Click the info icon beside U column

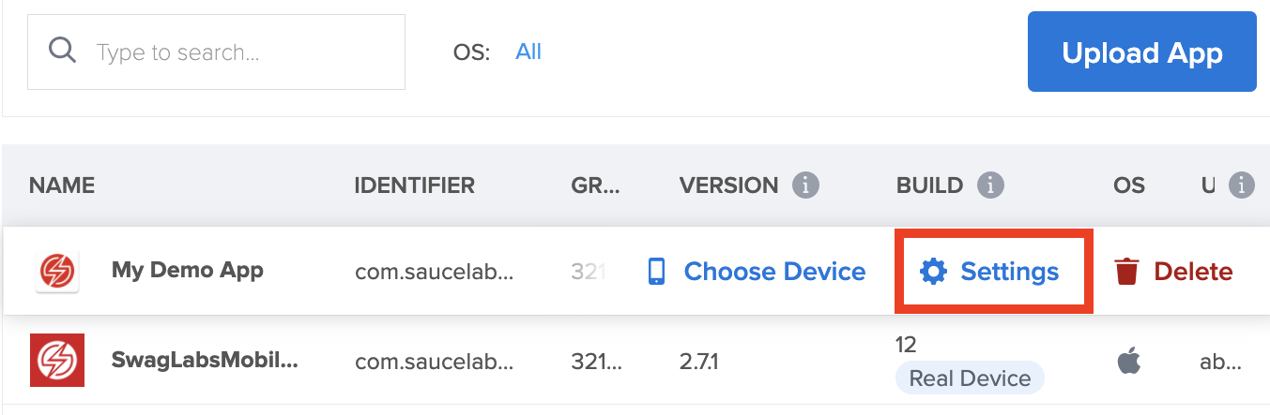[x=1241, y=185]
